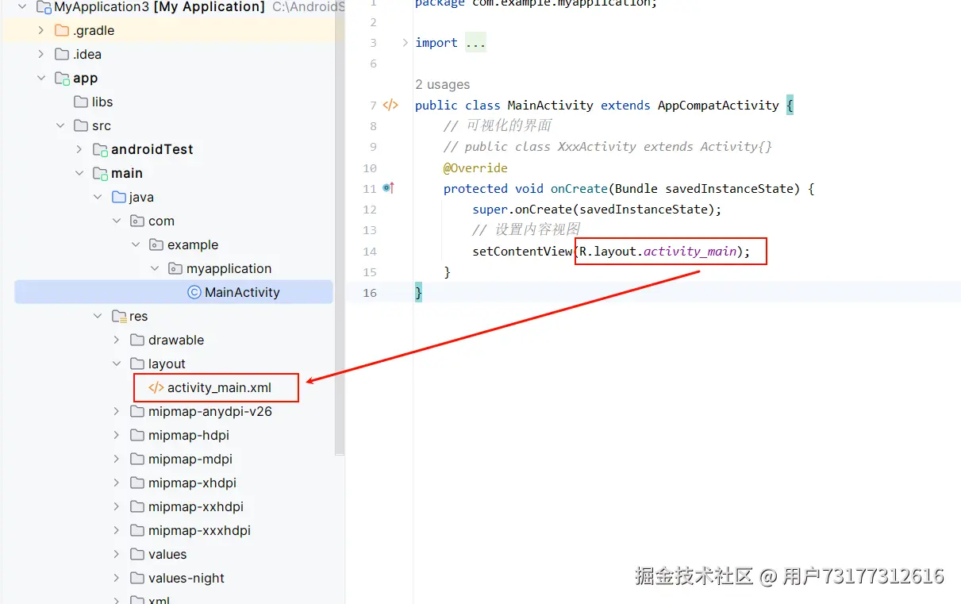This screenshot has height=604, width=961.
Task: Collapse the layout folder chevron
Action: pyautogui.click(x=117, y=364)
